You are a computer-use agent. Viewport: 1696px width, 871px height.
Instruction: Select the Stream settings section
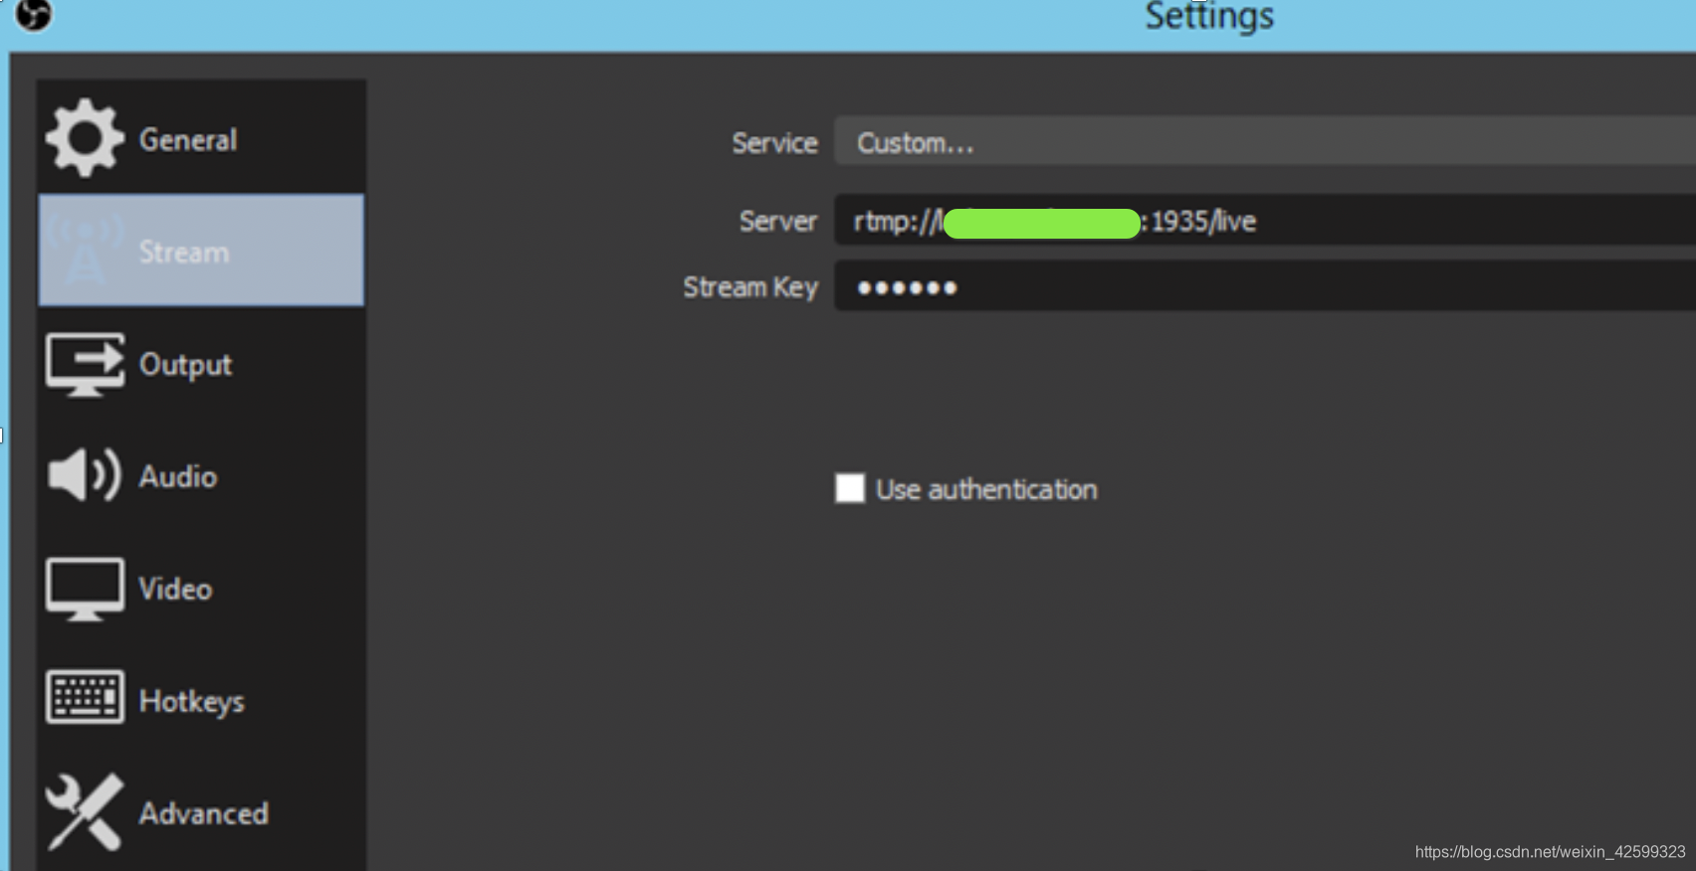click(x=201, y=250)
